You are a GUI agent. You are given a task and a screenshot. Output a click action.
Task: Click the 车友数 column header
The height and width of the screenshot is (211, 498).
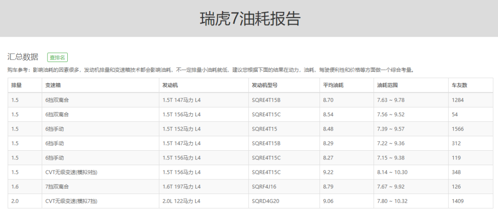coord(460,85)
